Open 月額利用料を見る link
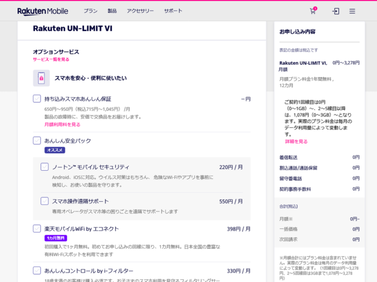 tap(62, 125)
